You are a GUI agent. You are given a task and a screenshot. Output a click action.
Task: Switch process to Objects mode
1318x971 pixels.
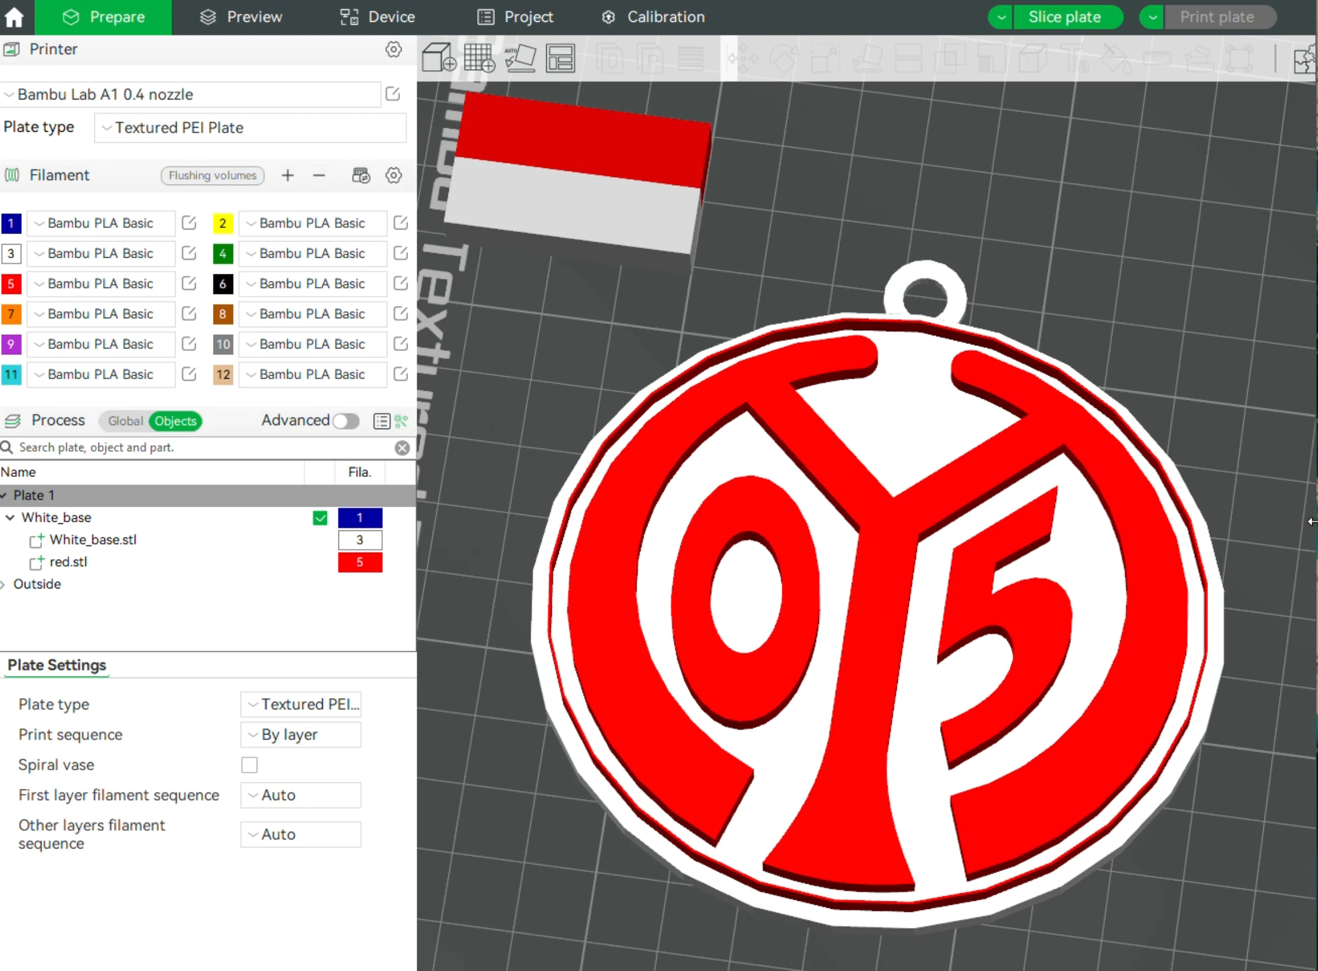[x=176, y=421]
